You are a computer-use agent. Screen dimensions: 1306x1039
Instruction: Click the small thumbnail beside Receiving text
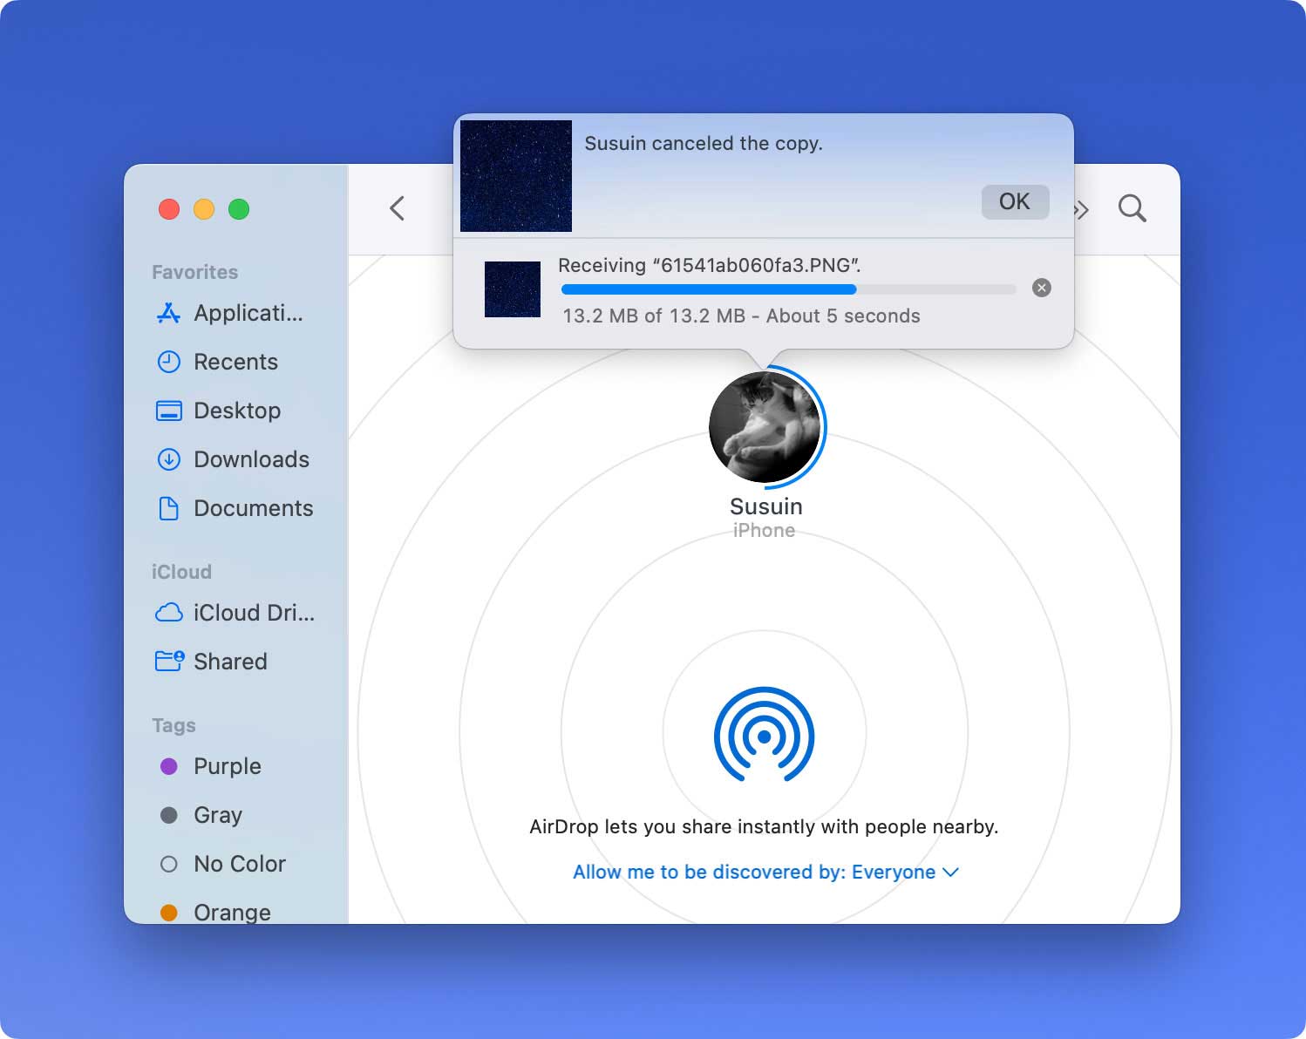click(513, 289)
